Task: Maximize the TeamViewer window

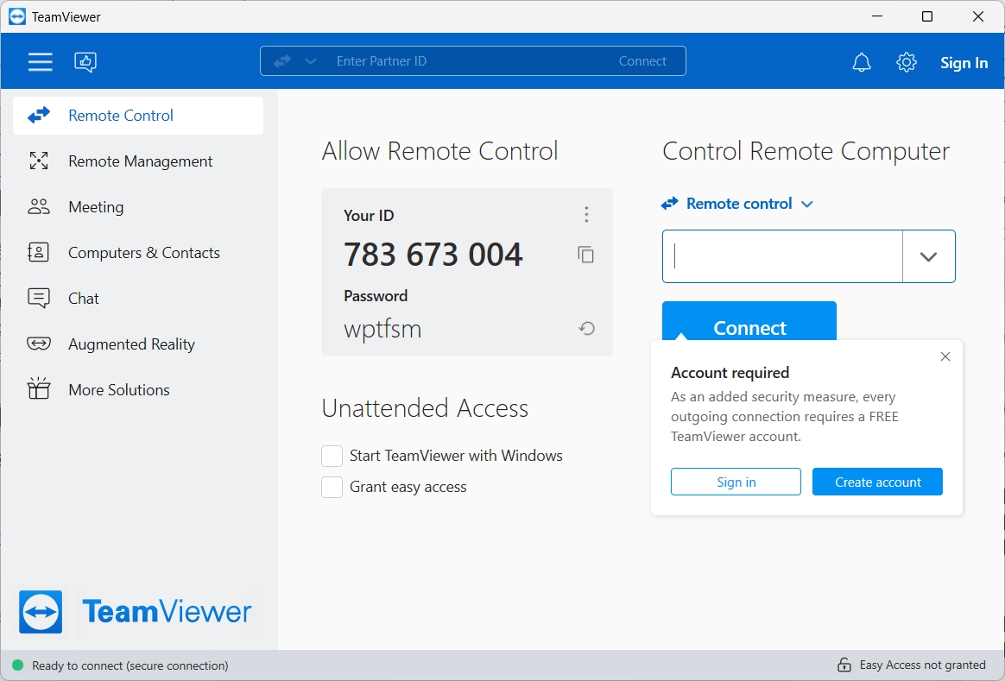Action: pyautogui.click(x=926, y=16)
